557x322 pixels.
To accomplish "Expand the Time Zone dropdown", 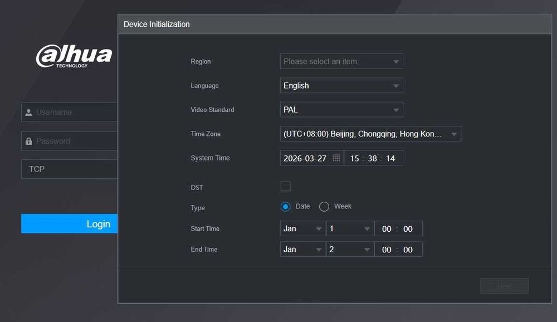I will 370,134.
